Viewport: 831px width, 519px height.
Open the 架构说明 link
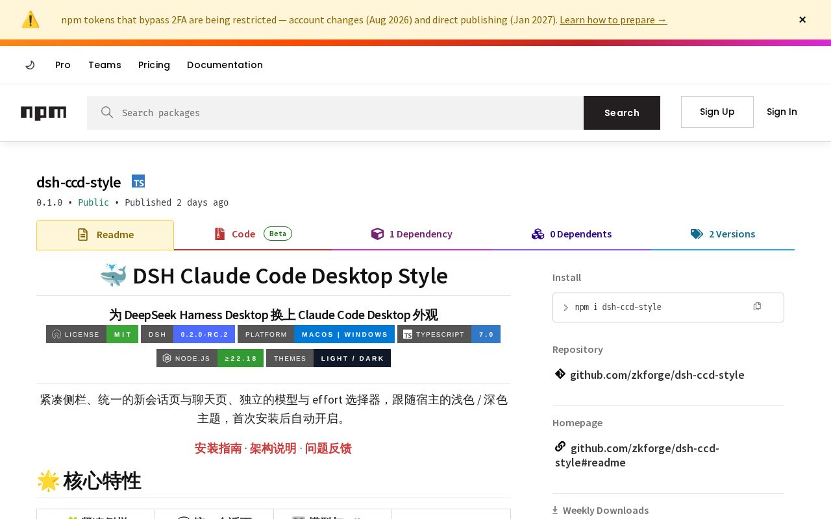(x=273, y=448)
